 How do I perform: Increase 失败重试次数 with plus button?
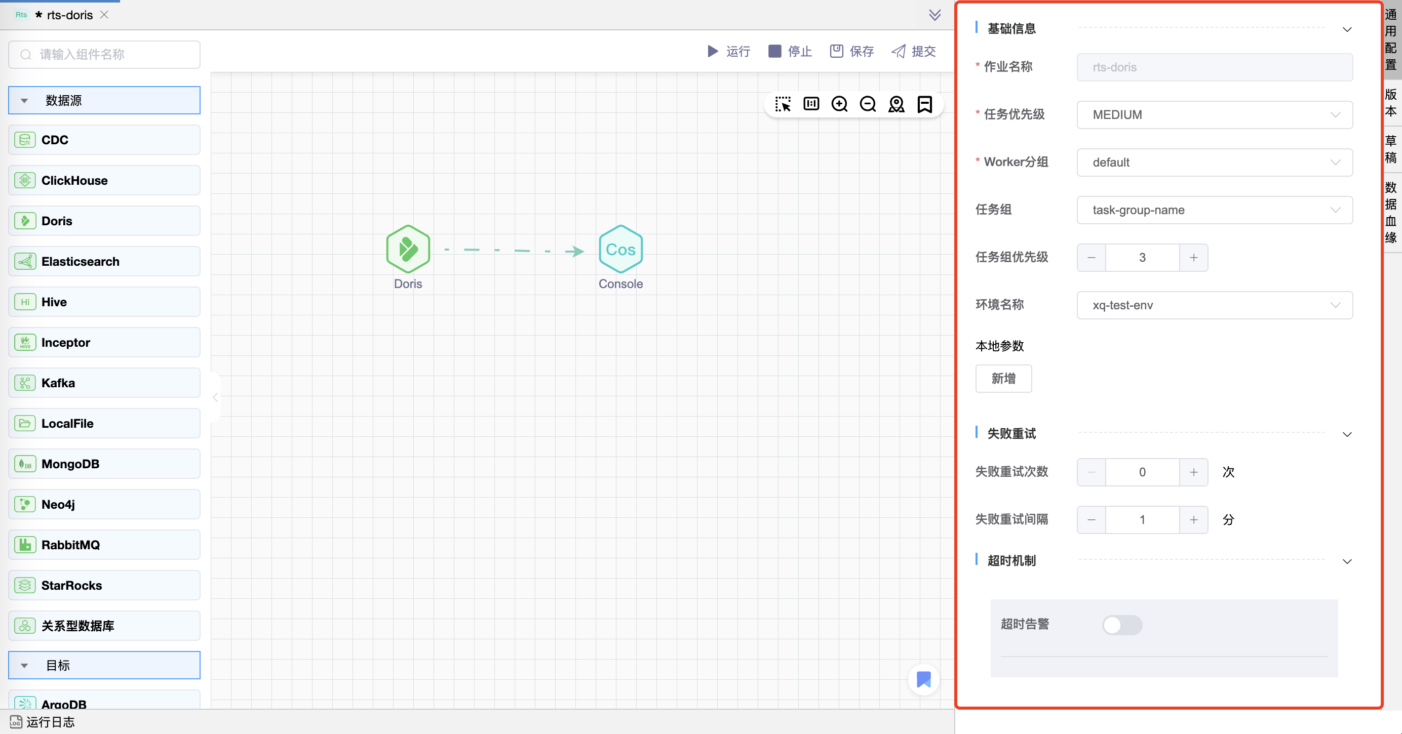coord(1193,472)
